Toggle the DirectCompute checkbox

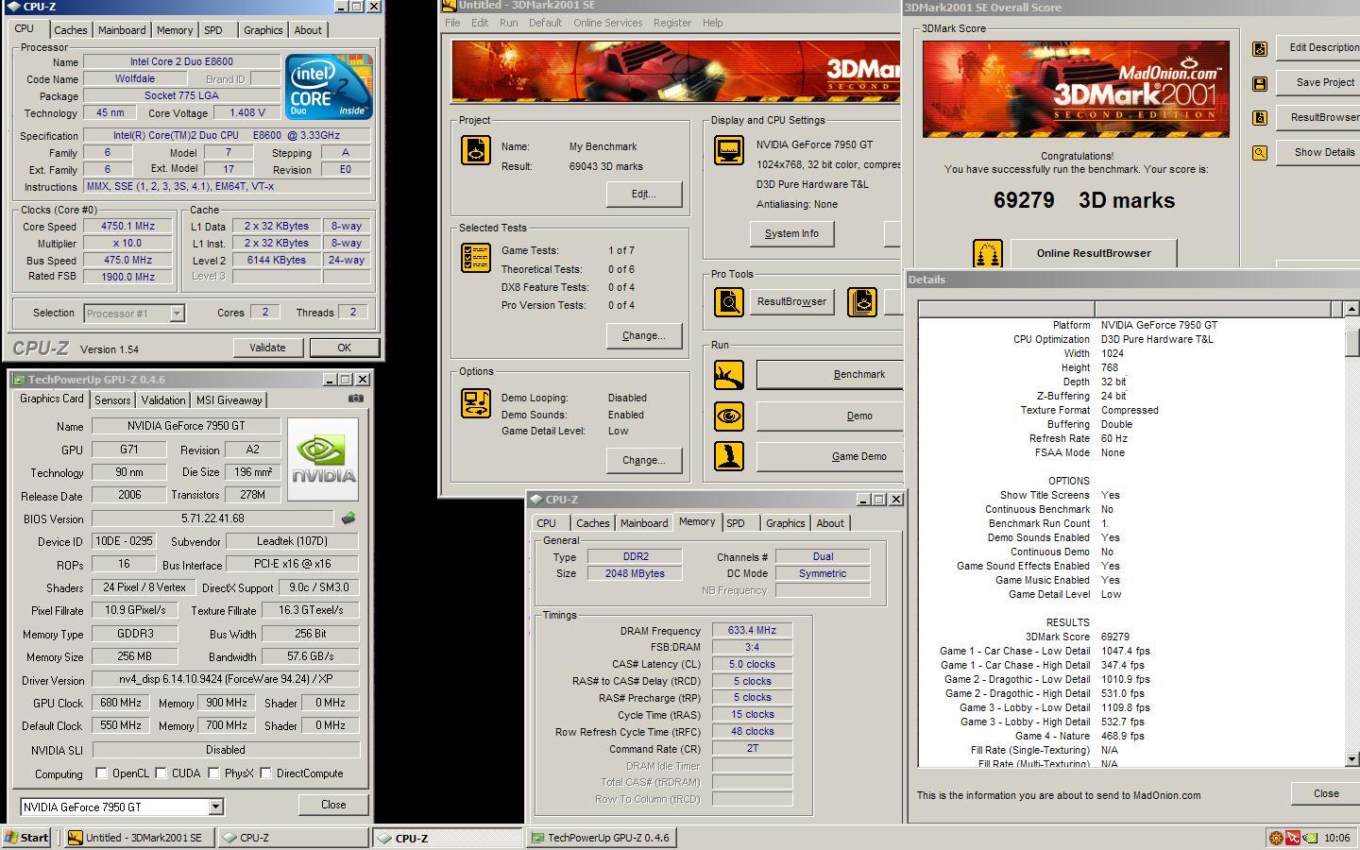click(266, 773)
